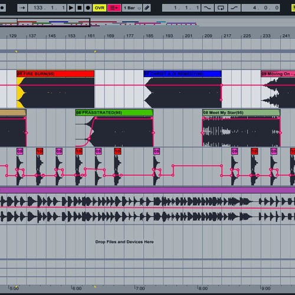Select the small 05 clip at bar 237
The height and width of the screenshot is (295, 295).
[x=274, y=151]
